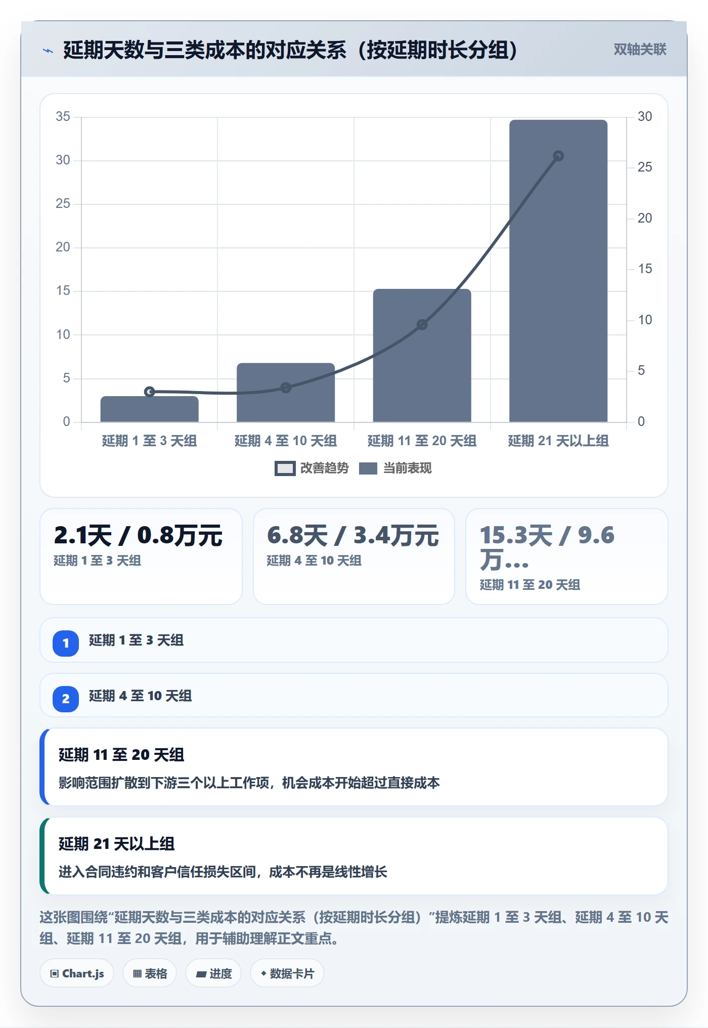Viewport: 708px width, 1028px height.
Task: Click the blue number 1 badge
Action: tap(66, 643)
